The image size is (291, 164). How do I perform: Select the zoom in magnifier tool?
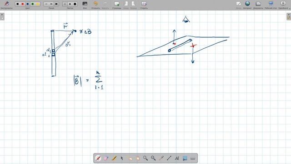point(145,158)
